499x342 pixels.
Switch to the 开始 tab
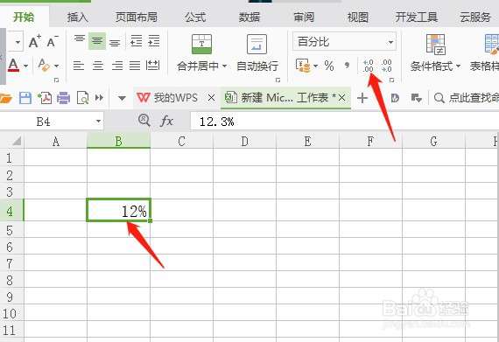(x=24, y=17)
